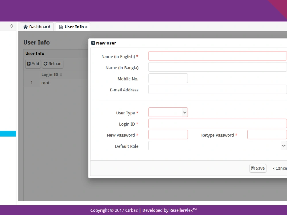Switch to the User Info tab
This screenshot has height=215, width=287.
72,27
